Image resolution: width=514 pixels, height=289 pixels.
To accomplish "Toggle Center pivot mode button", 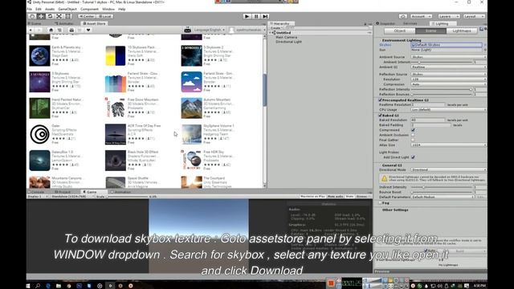I will (87, 16).
